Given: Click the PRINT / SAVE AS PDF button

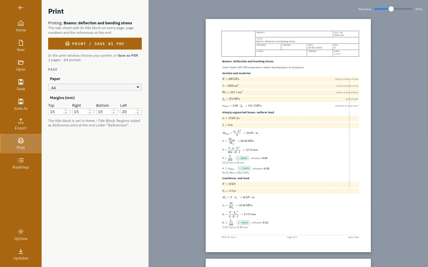Looking at the screenshot, I should pyautogui.click(x=95, y=44).
